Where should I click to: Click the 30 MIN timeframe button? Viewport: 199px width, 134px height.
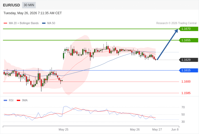29,5
